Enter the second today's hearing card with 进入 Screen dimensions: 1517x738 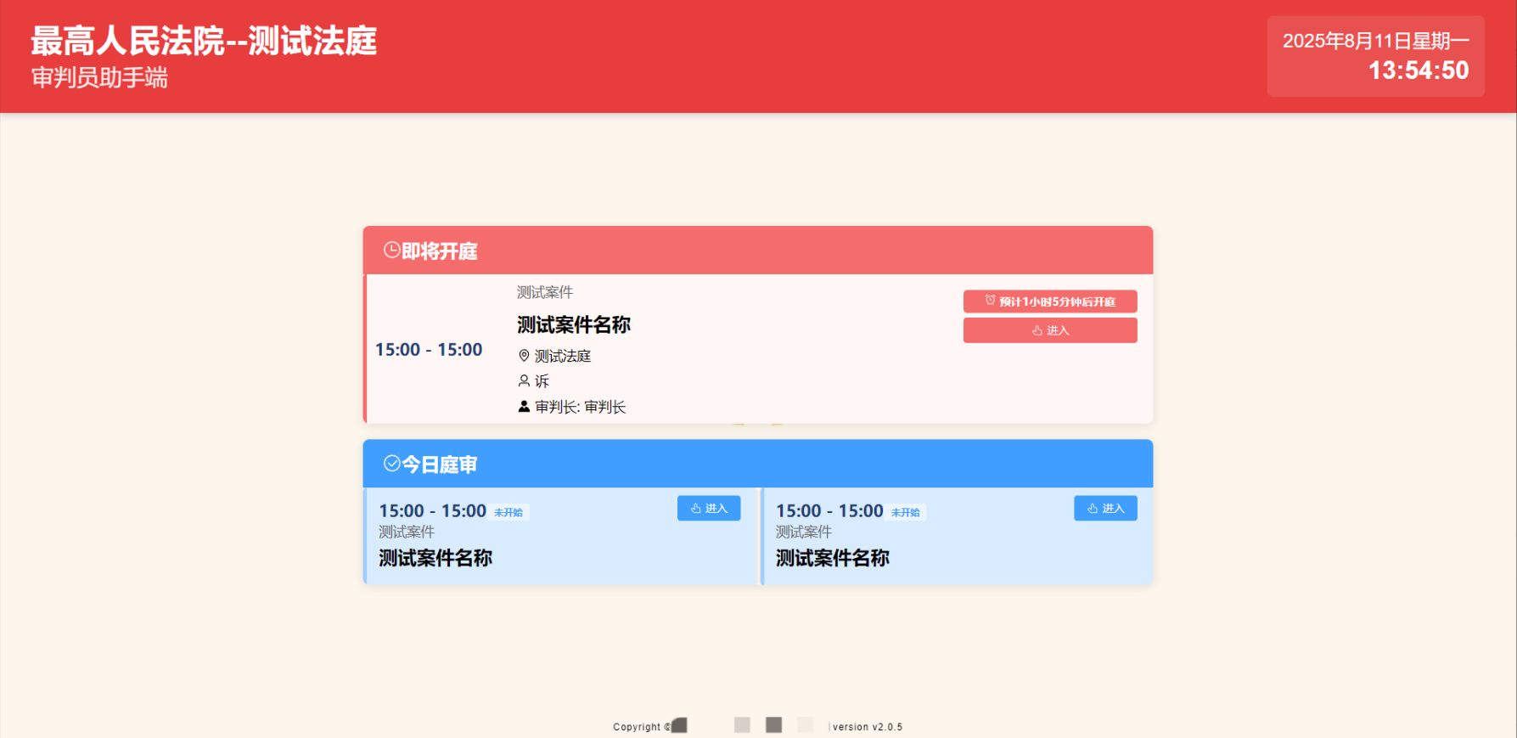[1105, 508]
